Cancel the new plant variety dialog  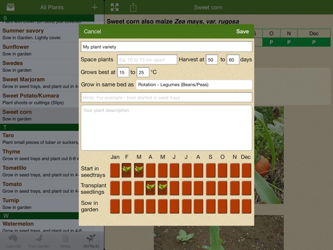pyautogui.click(x=92, y=32)
